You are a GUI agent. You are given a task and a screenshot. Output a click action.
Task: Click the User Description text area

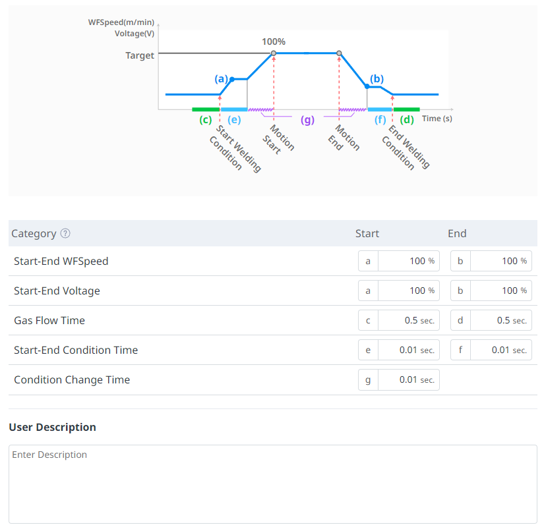tap(272, 484)
